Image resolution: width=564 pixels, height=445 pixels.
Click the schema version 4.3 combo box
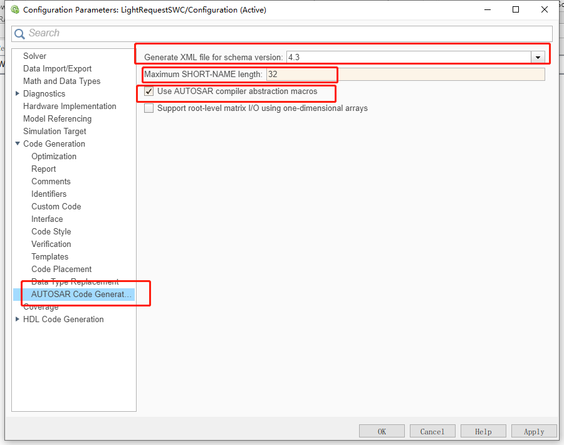pos(415,57)
